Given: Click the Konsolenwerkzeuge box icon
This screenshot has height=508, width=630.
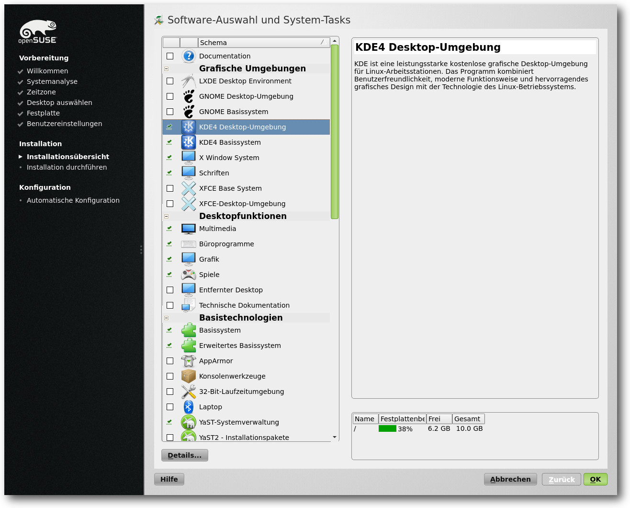Looking at the screenshot, I should click(189, 376).
